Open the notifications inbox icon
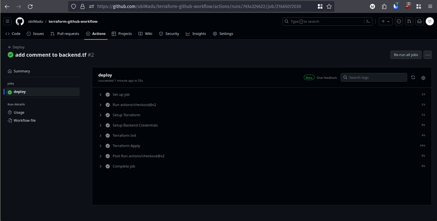Screen dimensions: 437x221 coord(419,21)
